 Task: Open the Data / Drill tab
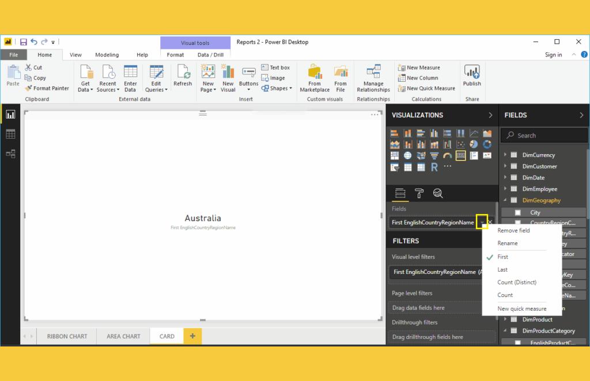coord(210,55)
